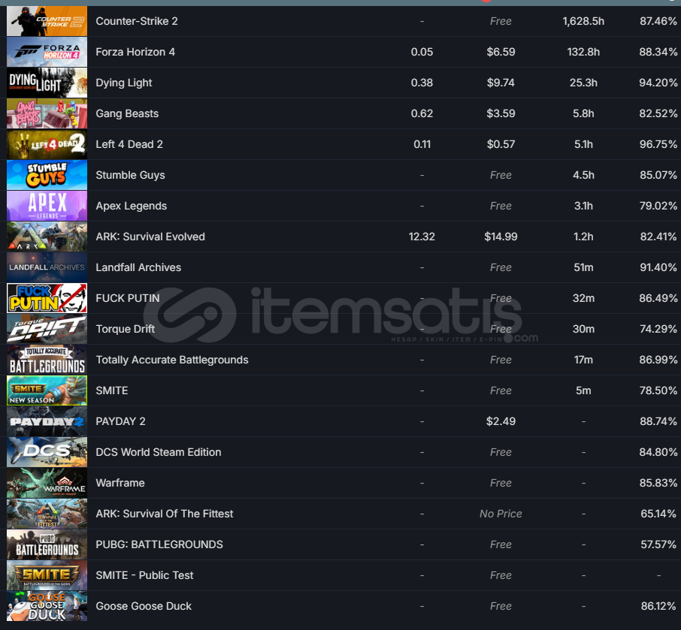The width and height of the screenshot is (681, 630).
Task: Click the 86.12% rating for Goose Goose Duck
Action: pos(658,607)
